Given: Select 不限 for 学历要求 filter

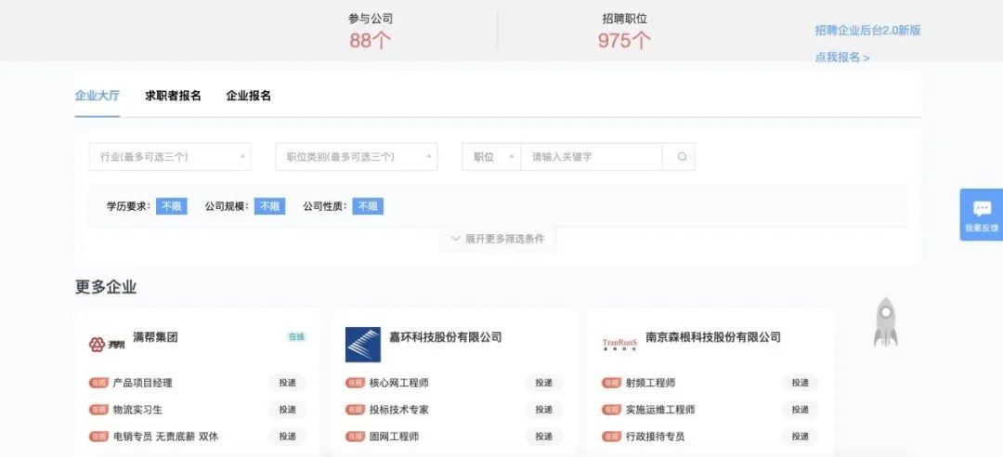Looking at the screenshot, I should pos(172,206).
